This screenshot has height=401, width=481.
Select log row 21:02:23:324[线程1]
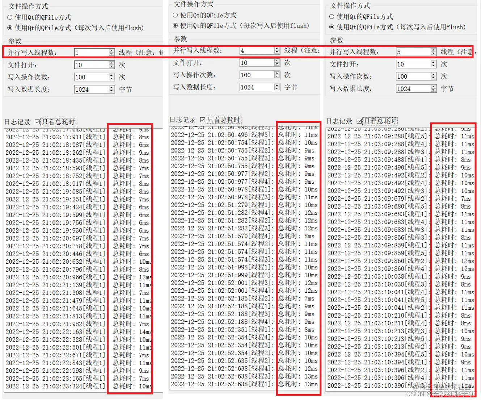click(78, 386)
